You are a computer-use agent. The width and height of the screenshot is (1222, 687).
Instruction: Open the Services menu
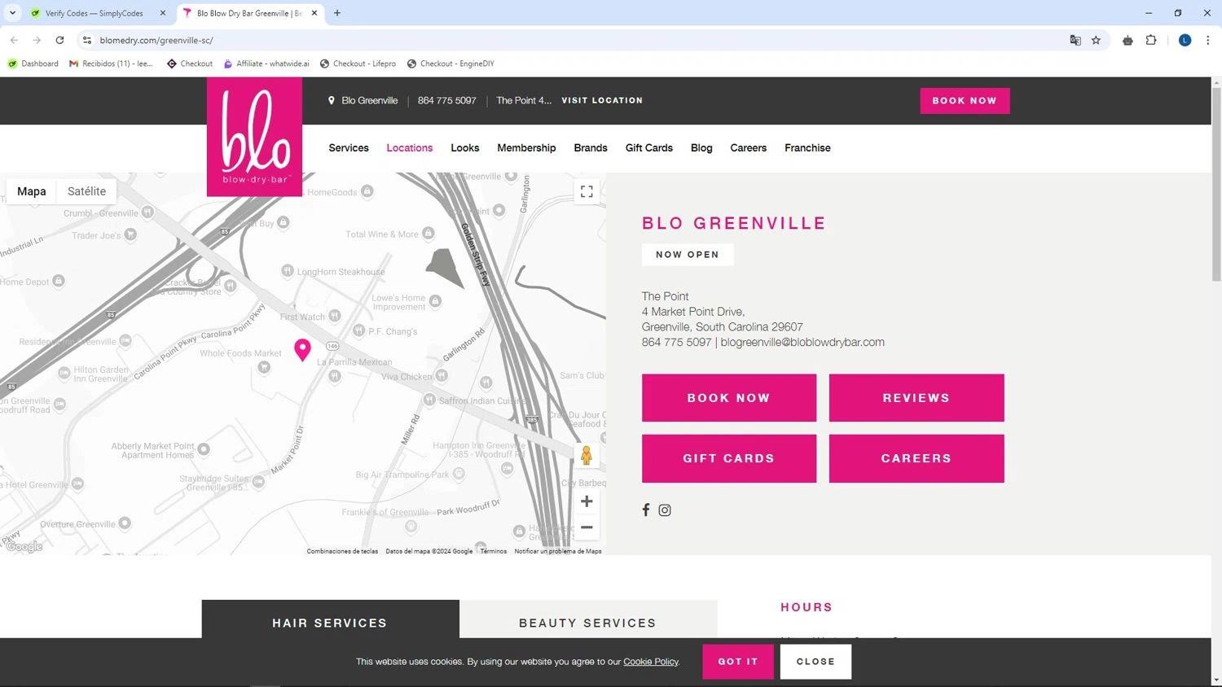tap(349, 148)
